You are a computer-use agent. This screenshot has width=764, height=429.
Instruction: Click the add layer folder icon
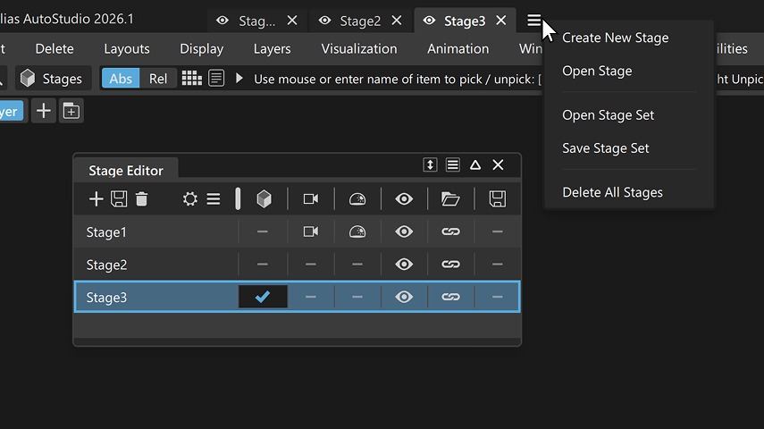[71, 112]
